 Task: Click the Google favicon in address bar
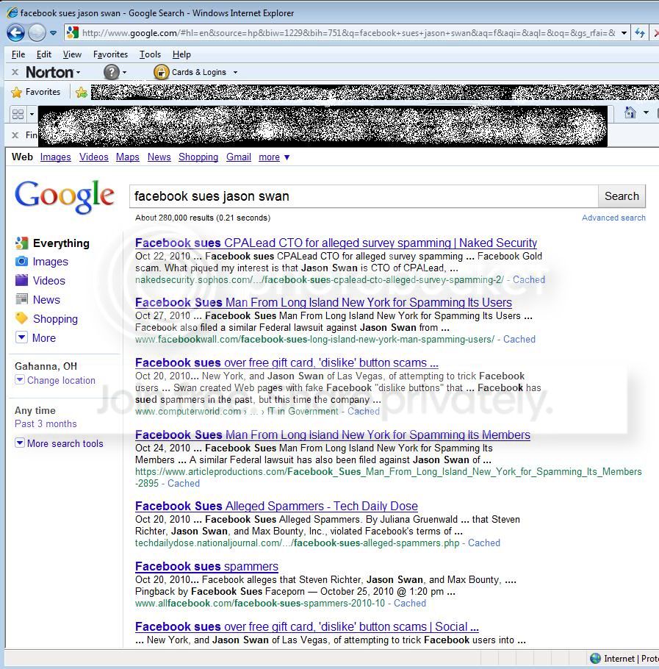73,32
